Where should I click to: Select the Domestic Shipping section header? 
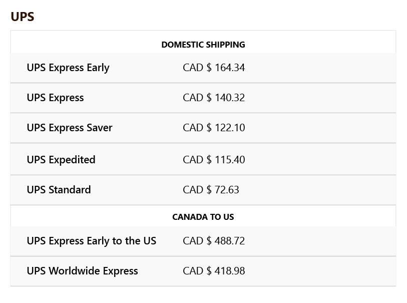click(203, 45)
